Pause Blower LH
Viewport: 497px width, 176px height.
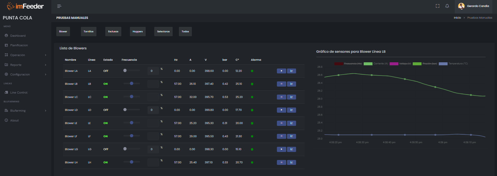282,163
